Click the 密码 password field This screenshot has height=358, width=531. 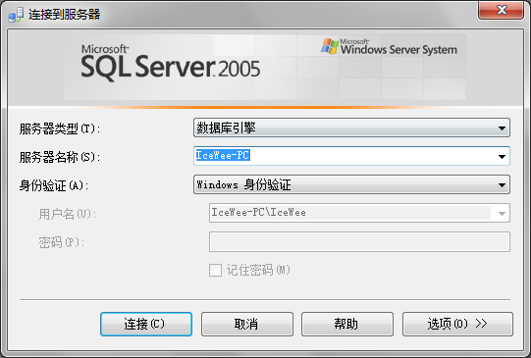[x=359, y=241]
